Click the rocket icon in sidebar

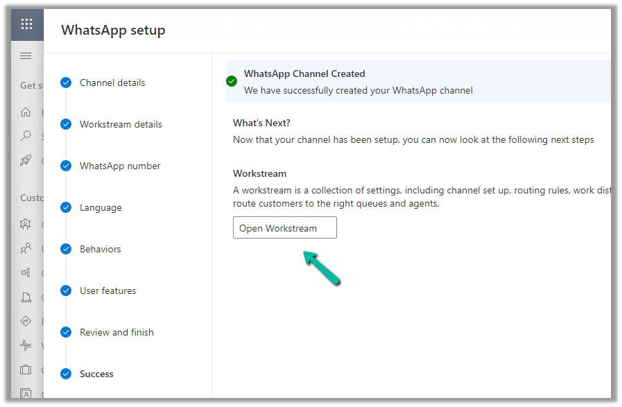click(x=26, y=160)
